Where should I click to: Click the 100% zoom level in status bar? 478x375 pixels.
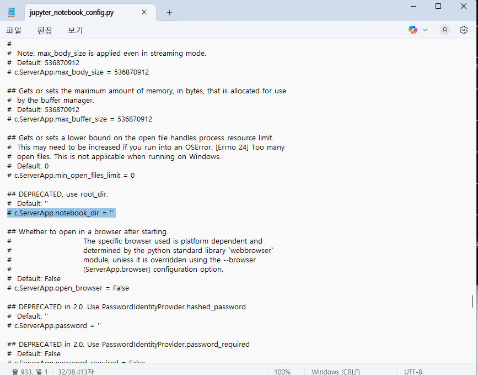(282, 372)
